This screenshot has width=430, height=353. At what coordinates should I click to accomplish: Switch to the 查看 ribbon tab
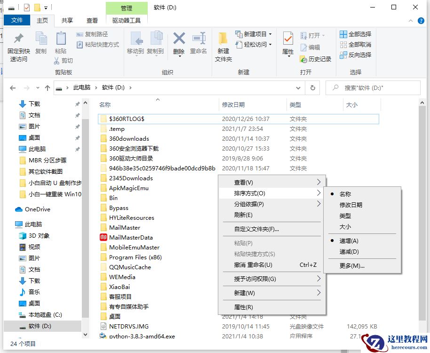click(x=92, y=20)
